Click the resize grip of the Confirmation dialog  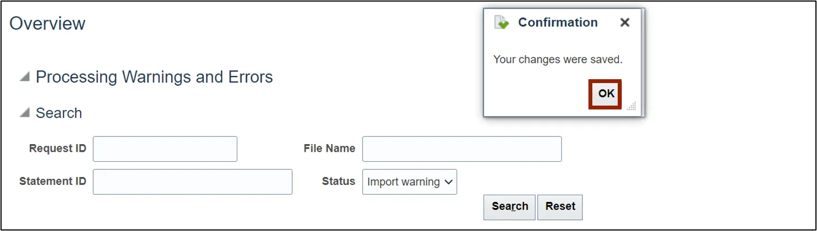tap(631, 106)
